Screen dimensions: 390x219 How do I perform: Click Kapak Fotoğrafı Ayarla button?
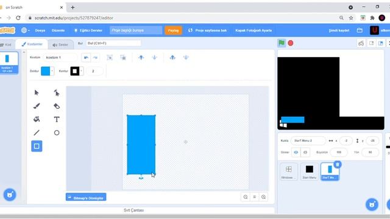(253, 30)
